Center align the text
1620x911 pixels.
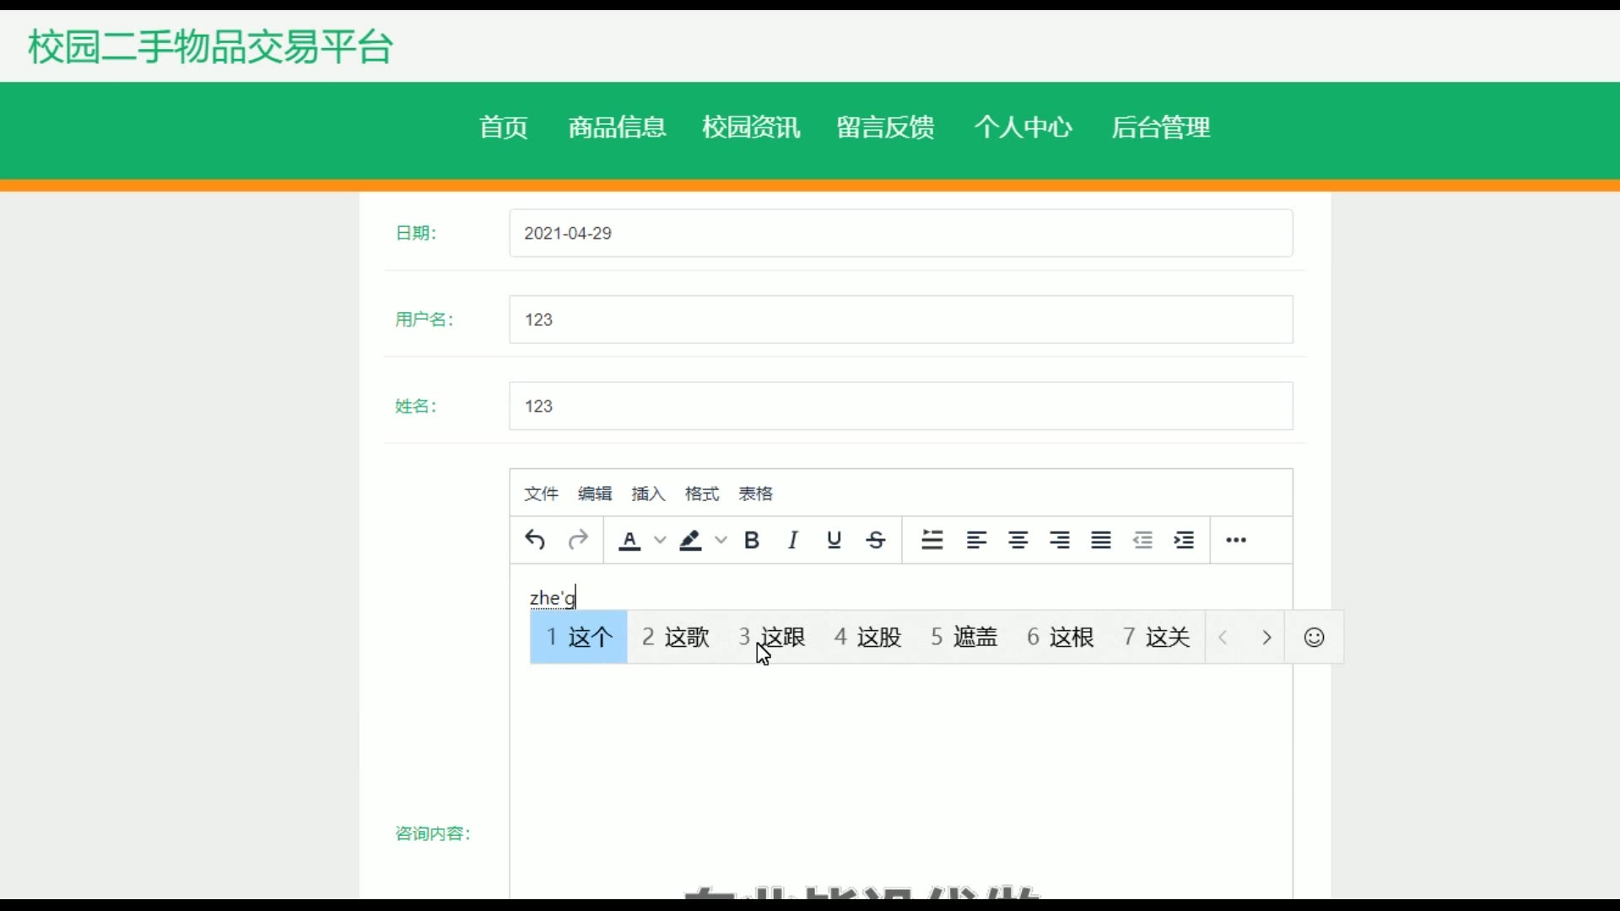[1018, 540]
